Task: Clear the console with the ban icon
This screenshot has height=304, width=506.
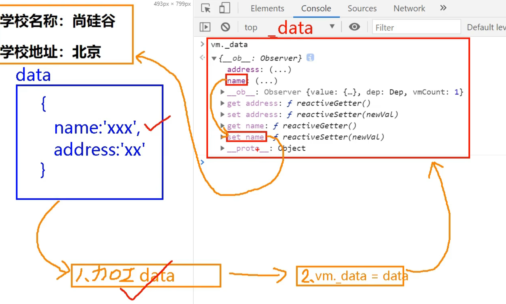Action: tap(225, 27)
